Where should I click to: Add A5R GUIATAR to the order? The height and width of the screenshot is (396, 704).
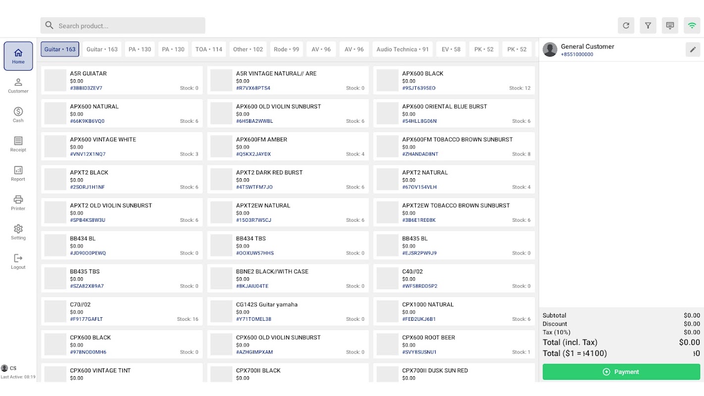(x=122, y=80)
